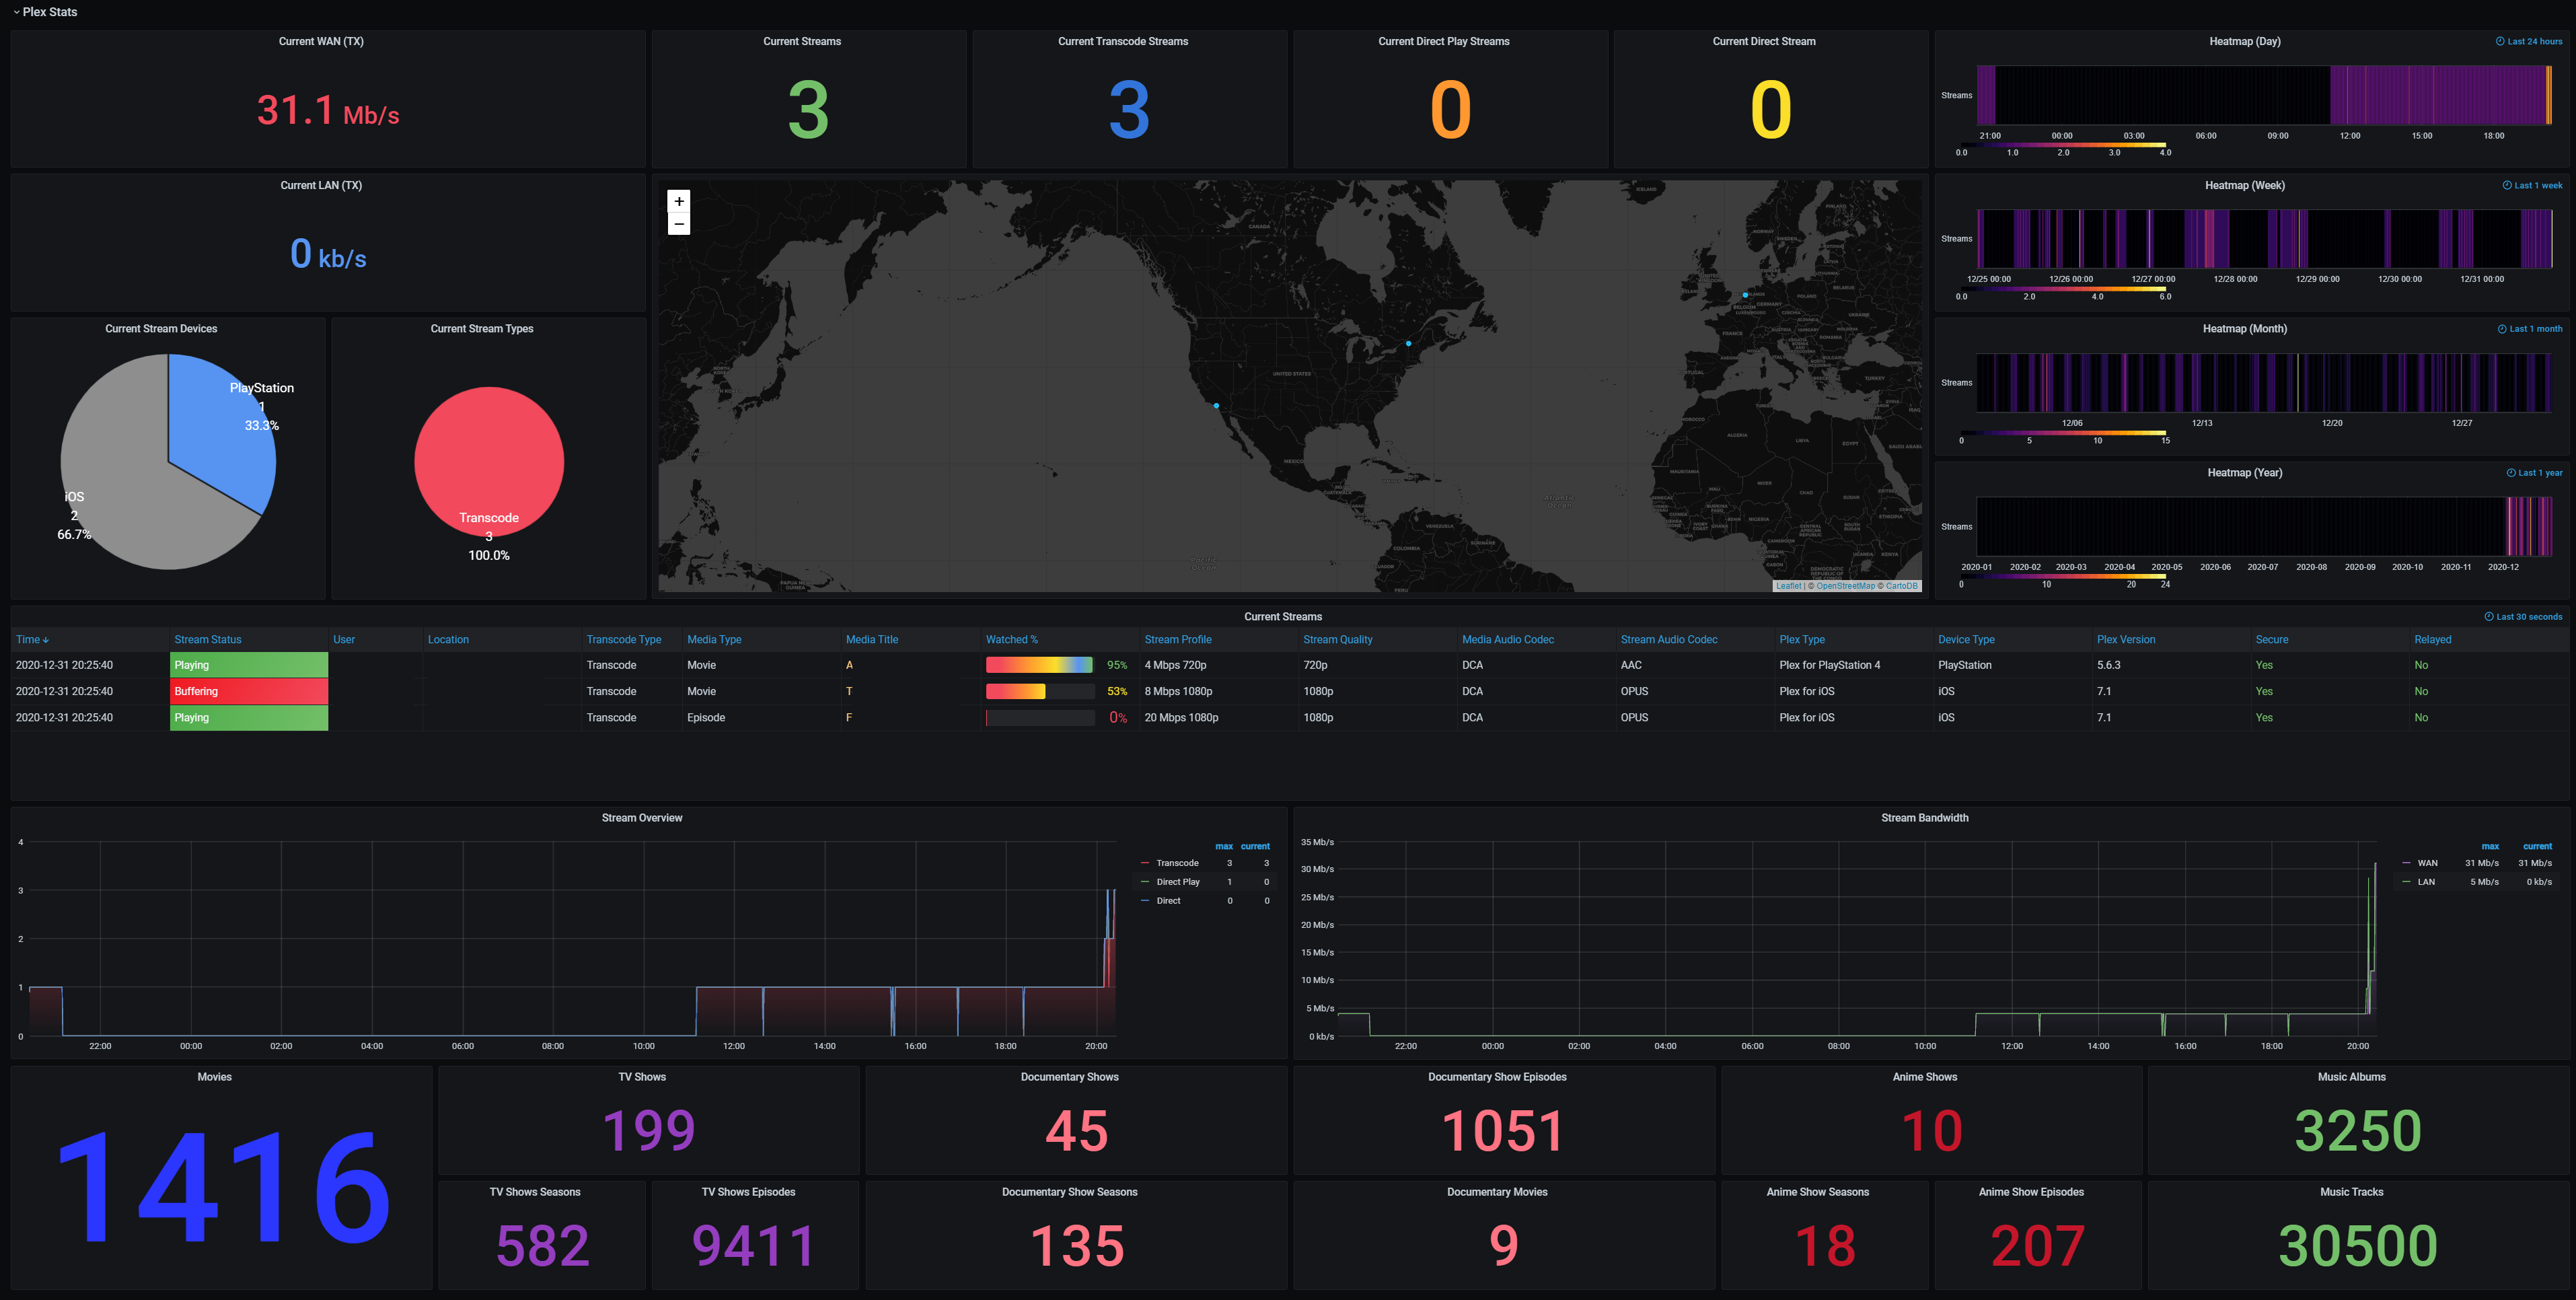Toggle the Direct Play series in legend

[x=1177, y=882]
